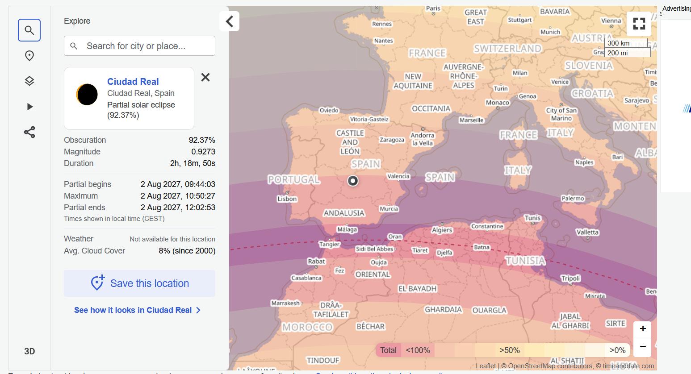691x374 pixels.
Task: Click the Tangier label on the map
Action: click(x=330, y=245)
